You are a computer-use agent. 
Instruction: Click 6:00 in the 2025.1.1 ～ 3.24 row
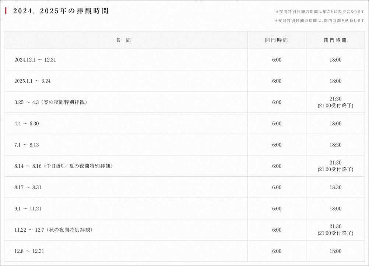[x=277, y=81]
